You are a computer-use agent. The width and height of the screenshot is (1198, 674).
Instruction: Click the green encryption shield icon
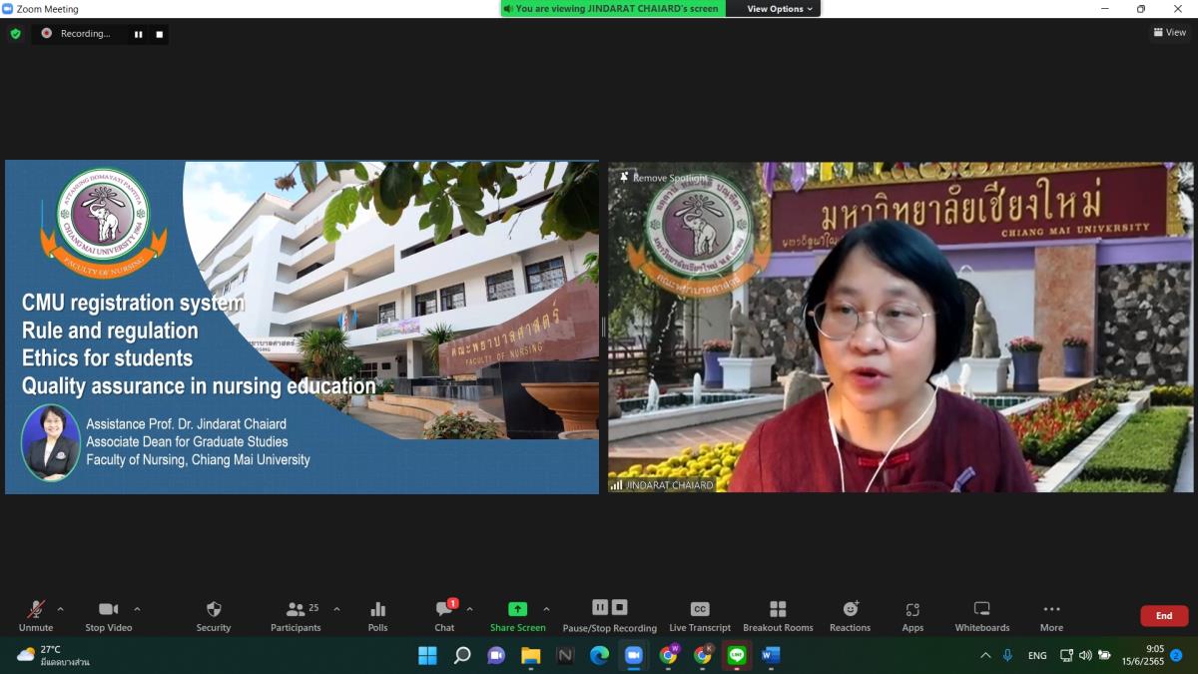(15, 34)
